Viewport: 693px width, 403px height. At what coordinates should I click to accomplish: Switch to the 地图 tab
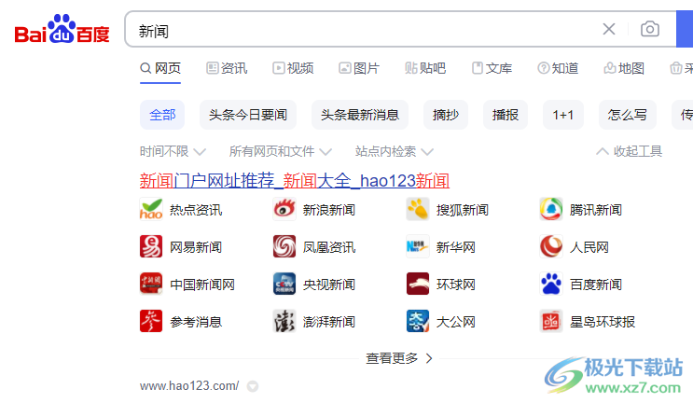coord(624,68)
